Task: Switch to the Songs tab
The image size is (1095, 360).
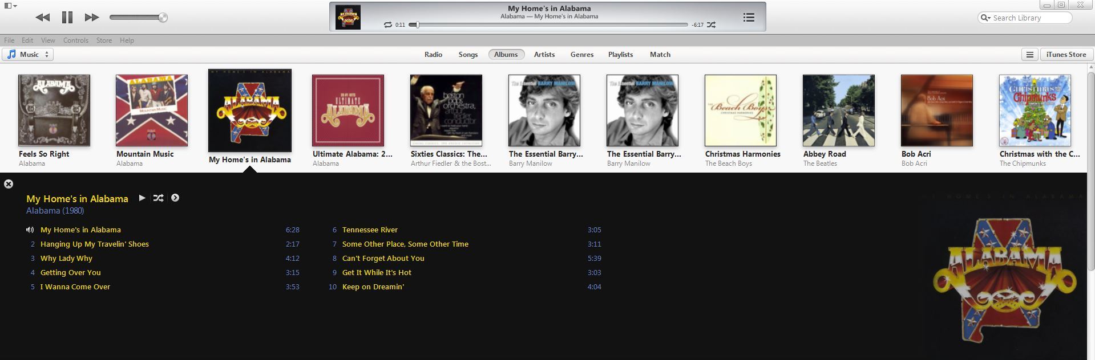Action: (x=468, y=55)
